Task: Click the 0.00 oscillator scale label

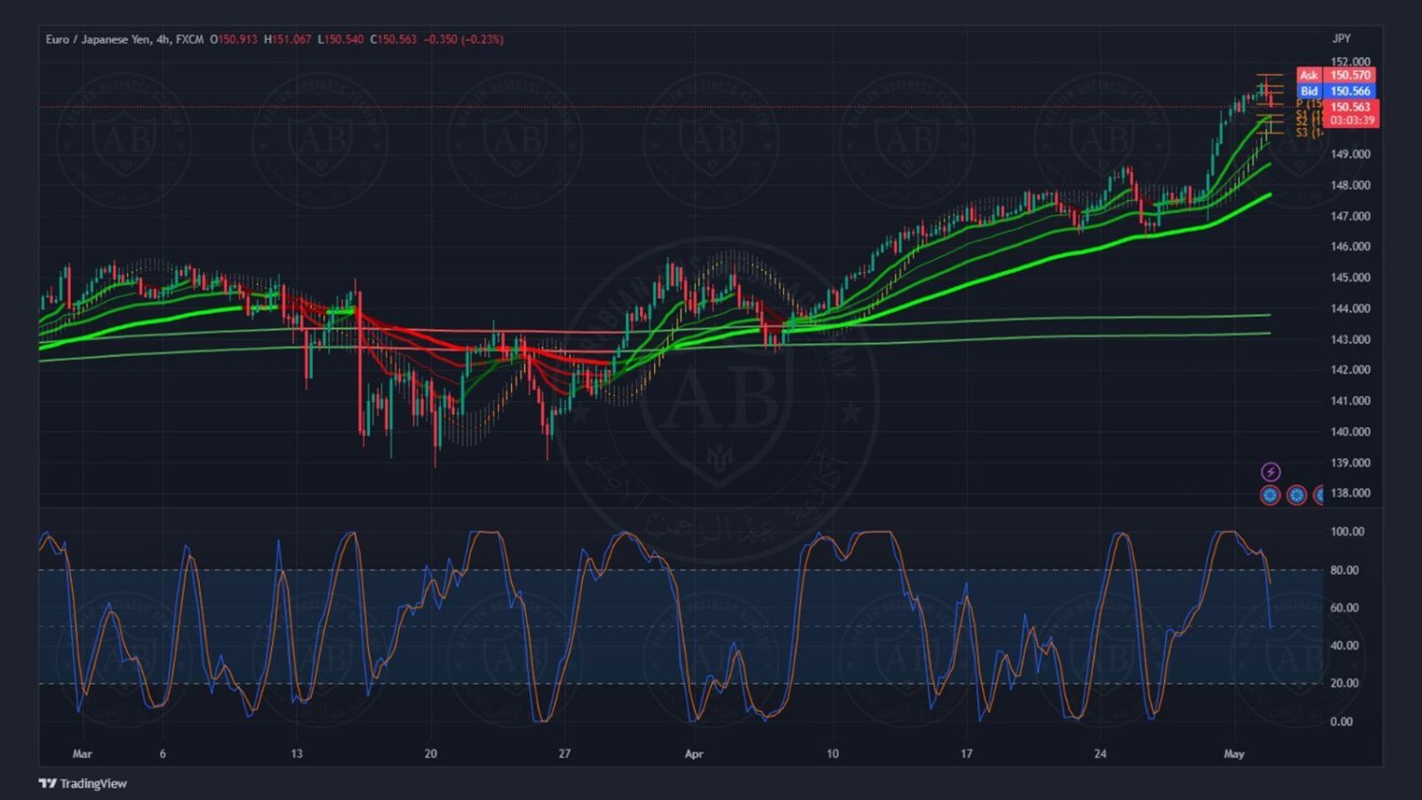Action: coord(1341,721)
